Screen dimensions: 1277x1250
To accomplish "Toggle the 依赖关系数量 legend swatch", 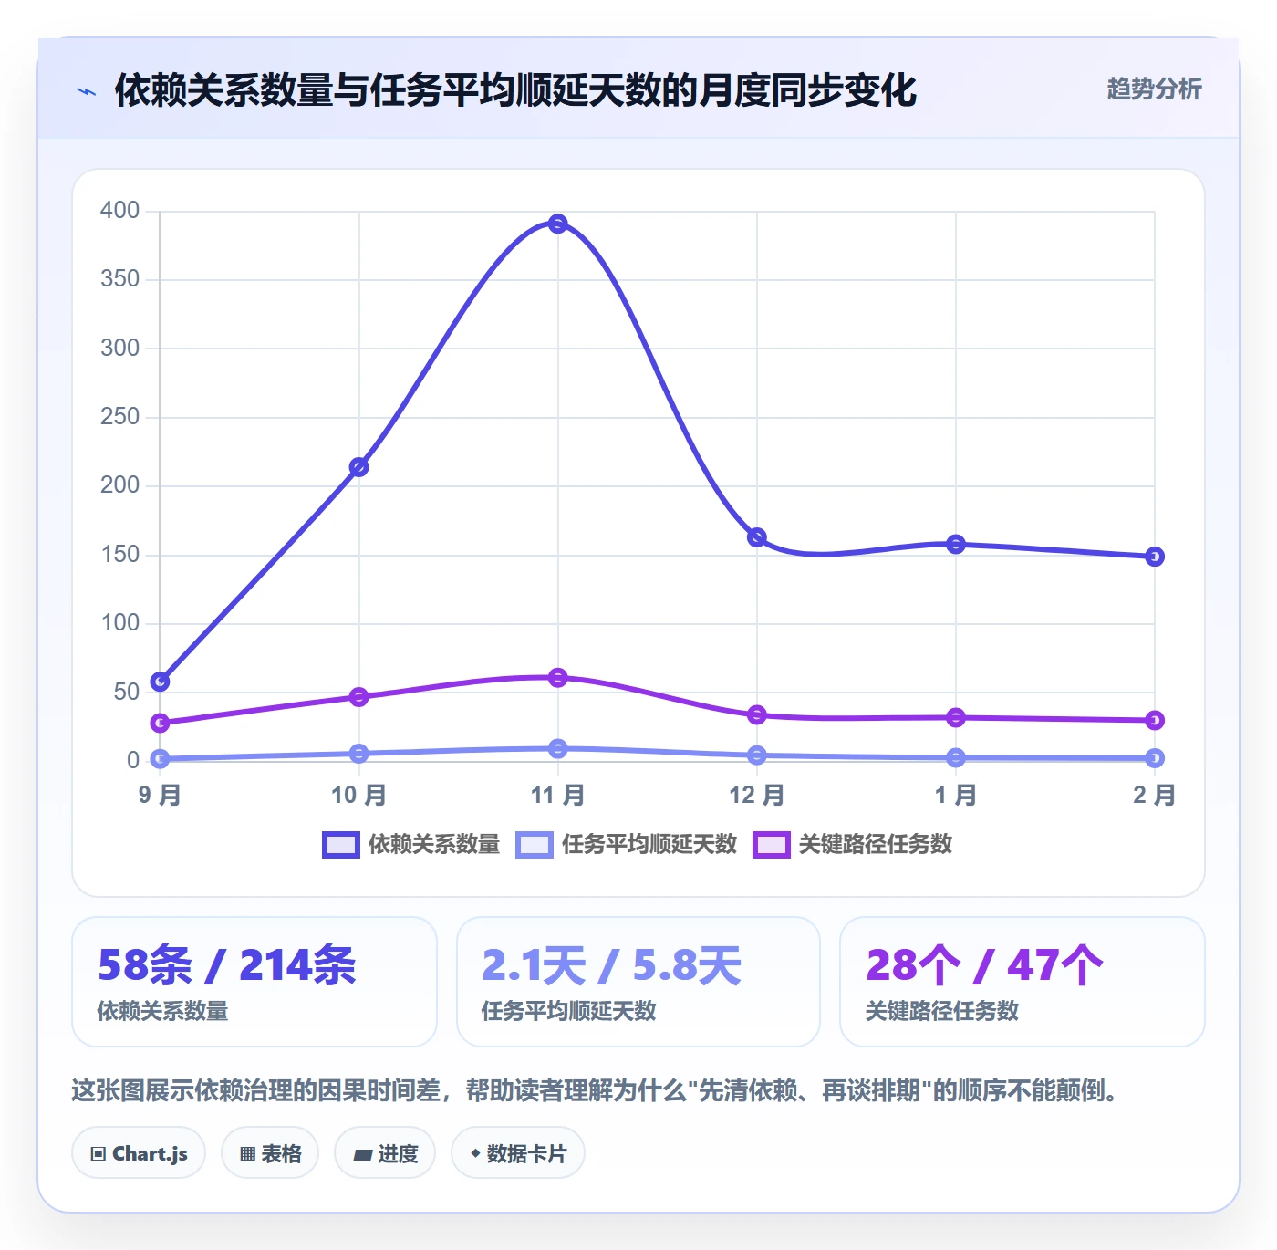I will [x=341, y=845].
